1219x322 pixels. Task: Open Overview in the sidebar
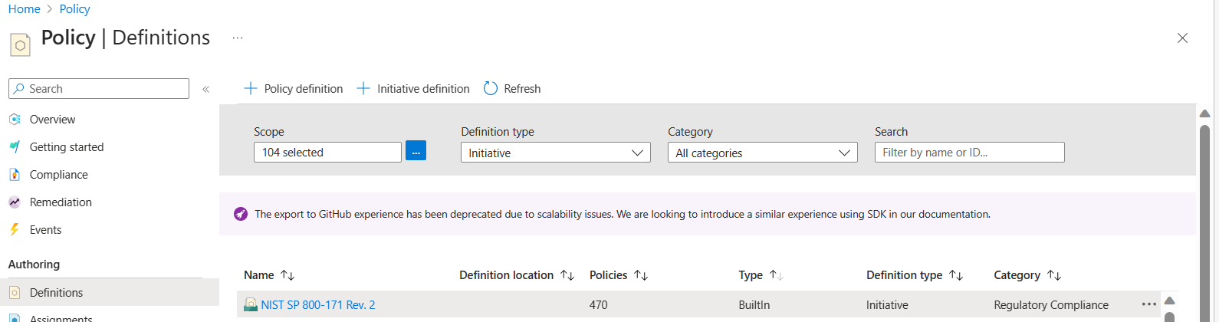tap(52, 120)
